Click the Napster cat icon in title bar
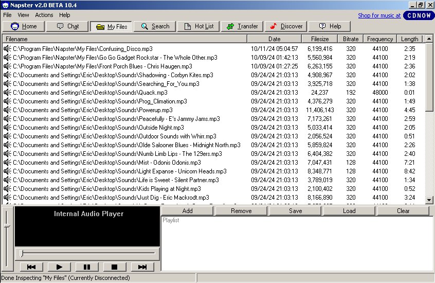The height and width of the screenshot is (283, 435). click(x=5, y=5)
